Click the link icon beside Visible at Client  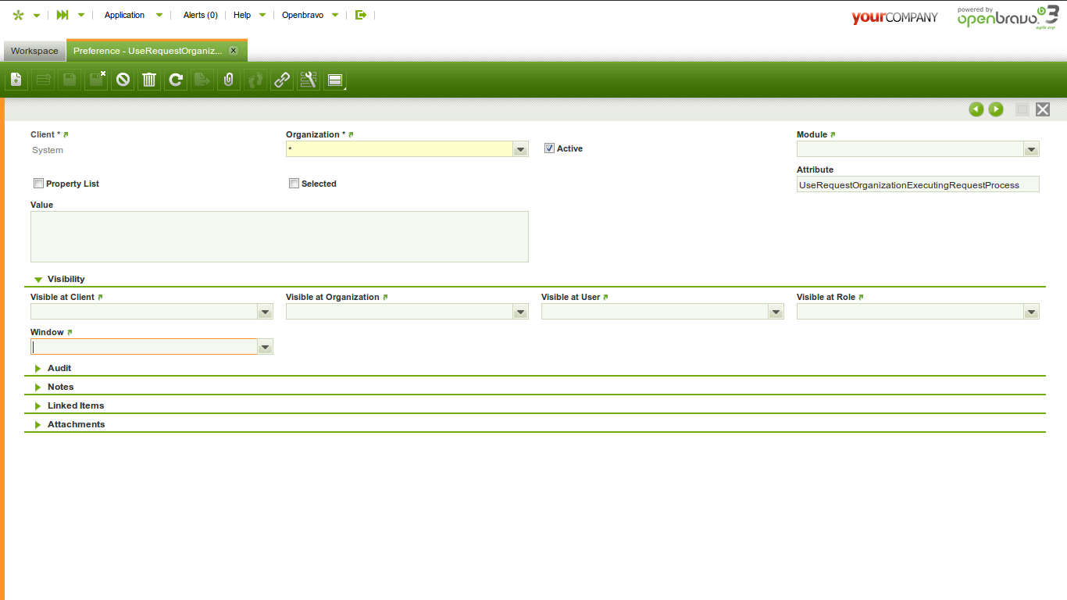101,298
